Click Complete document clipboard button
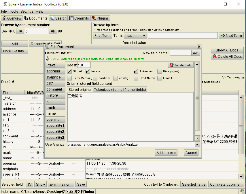 pos(226,184)
